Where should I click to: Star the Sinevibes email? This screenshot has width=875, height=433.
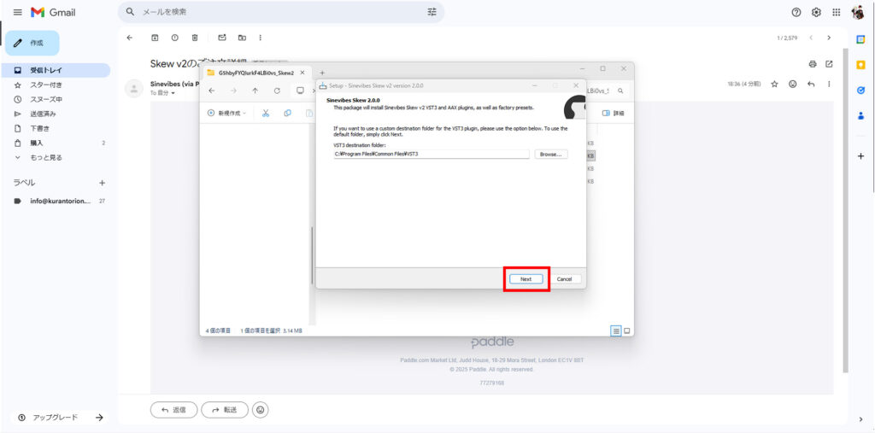coord(774,84)
